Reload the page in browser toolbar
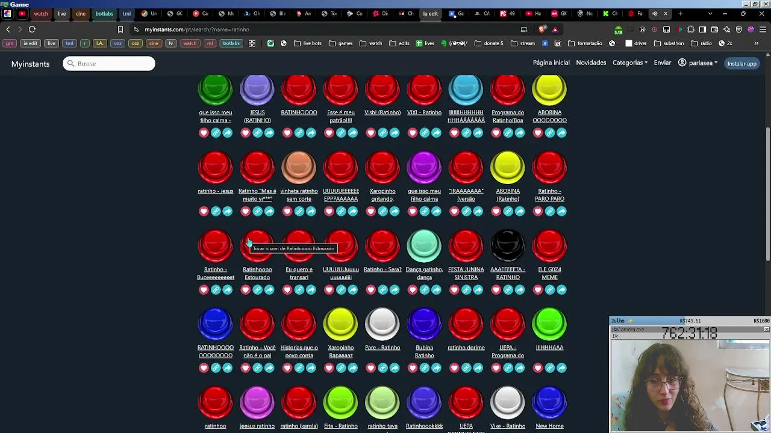Screen dimensions: 771x433 pyautogui.click(x=32, y=29)
